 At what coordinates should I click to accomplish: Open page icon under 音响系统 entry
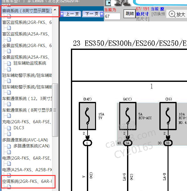pyautogui.click(x=9, y=16)
